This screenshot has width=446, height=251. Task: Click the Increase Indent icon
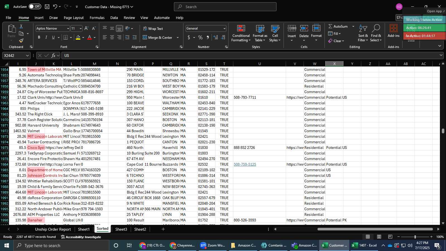135,37
